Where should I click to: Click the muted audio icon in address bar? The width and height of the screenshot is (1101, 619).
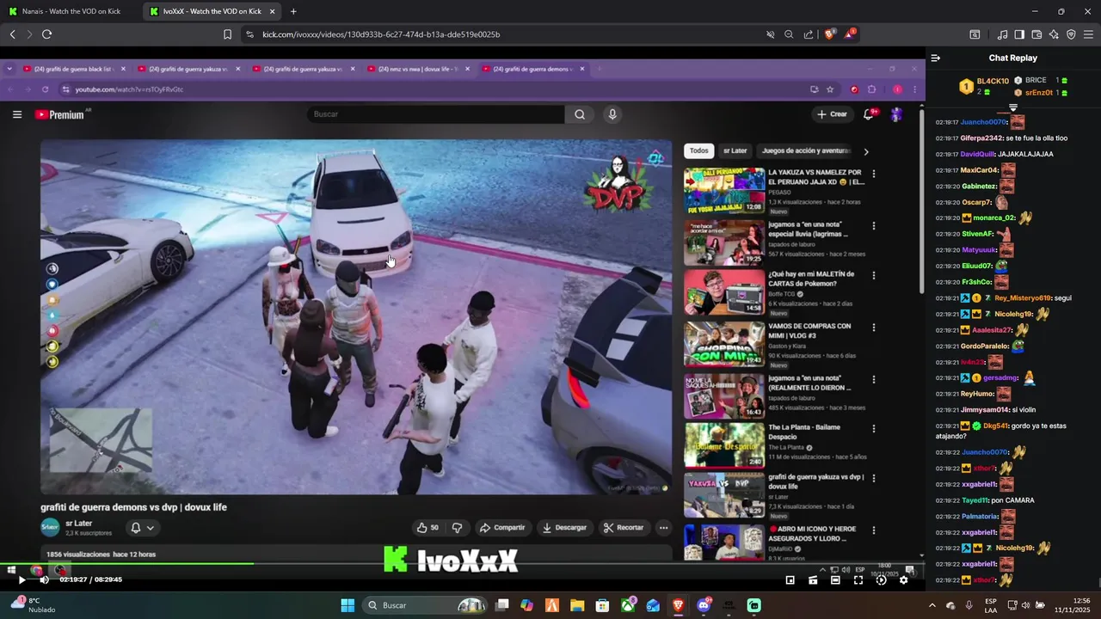771,34
